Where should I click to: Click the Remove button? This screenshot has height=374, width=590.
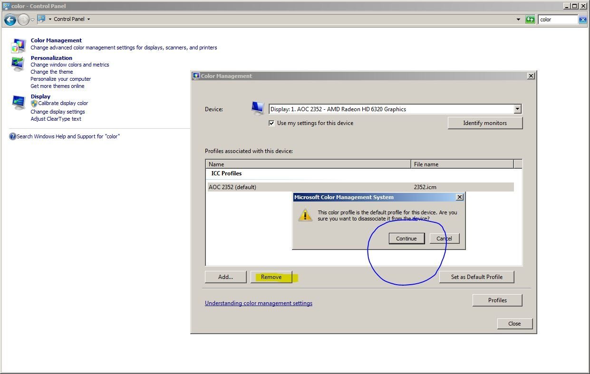pos(271,277)
